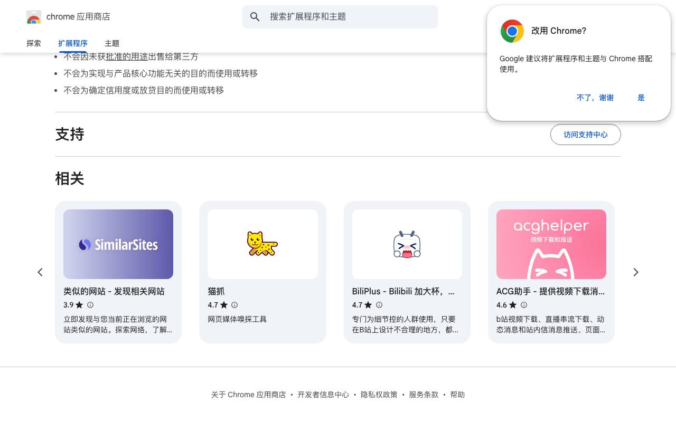Click the star icon on the 猫抓 card

pos(224,305)
